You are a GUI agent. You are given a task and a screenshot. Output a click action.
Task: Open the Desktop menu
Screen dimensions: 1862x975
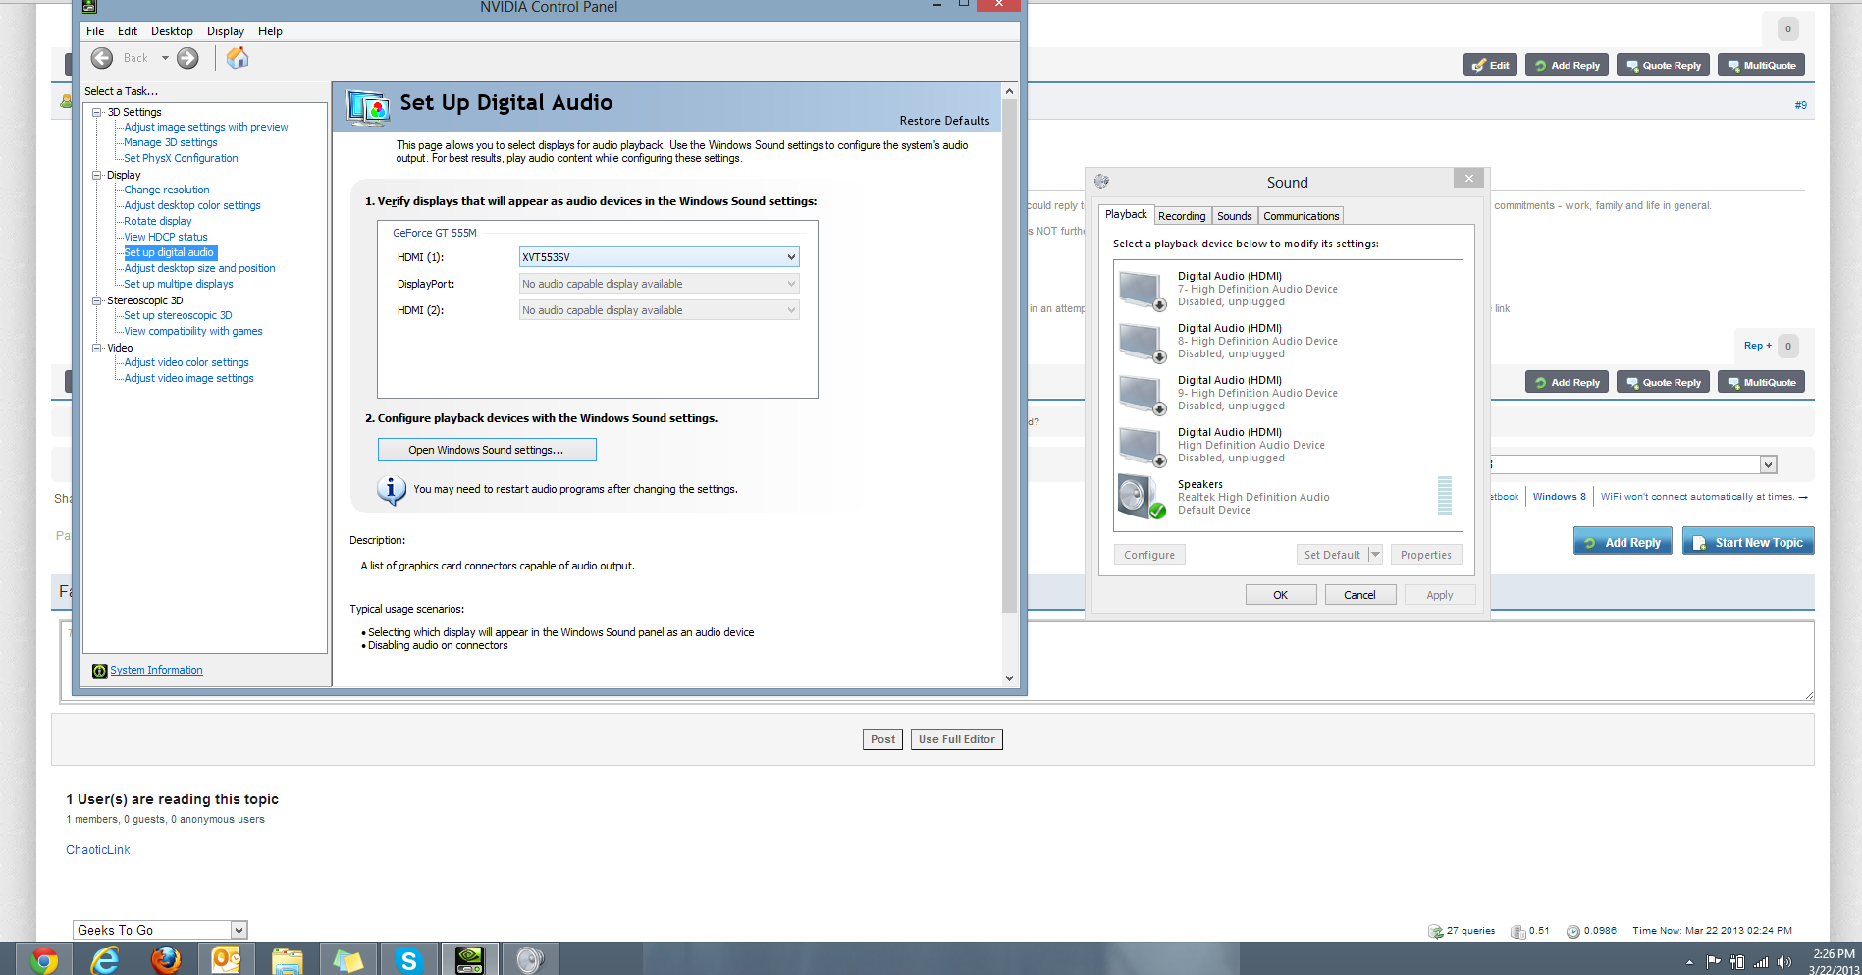(172, 31)
